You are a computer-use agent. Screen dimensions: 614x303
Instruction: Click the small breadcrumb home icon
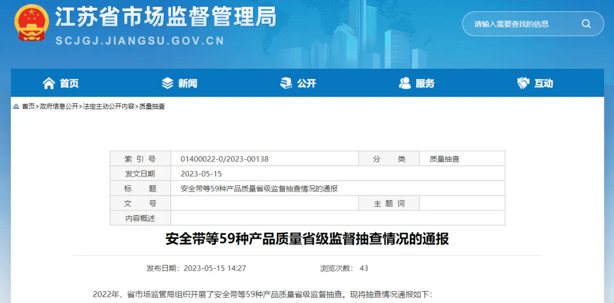point(16,106)
